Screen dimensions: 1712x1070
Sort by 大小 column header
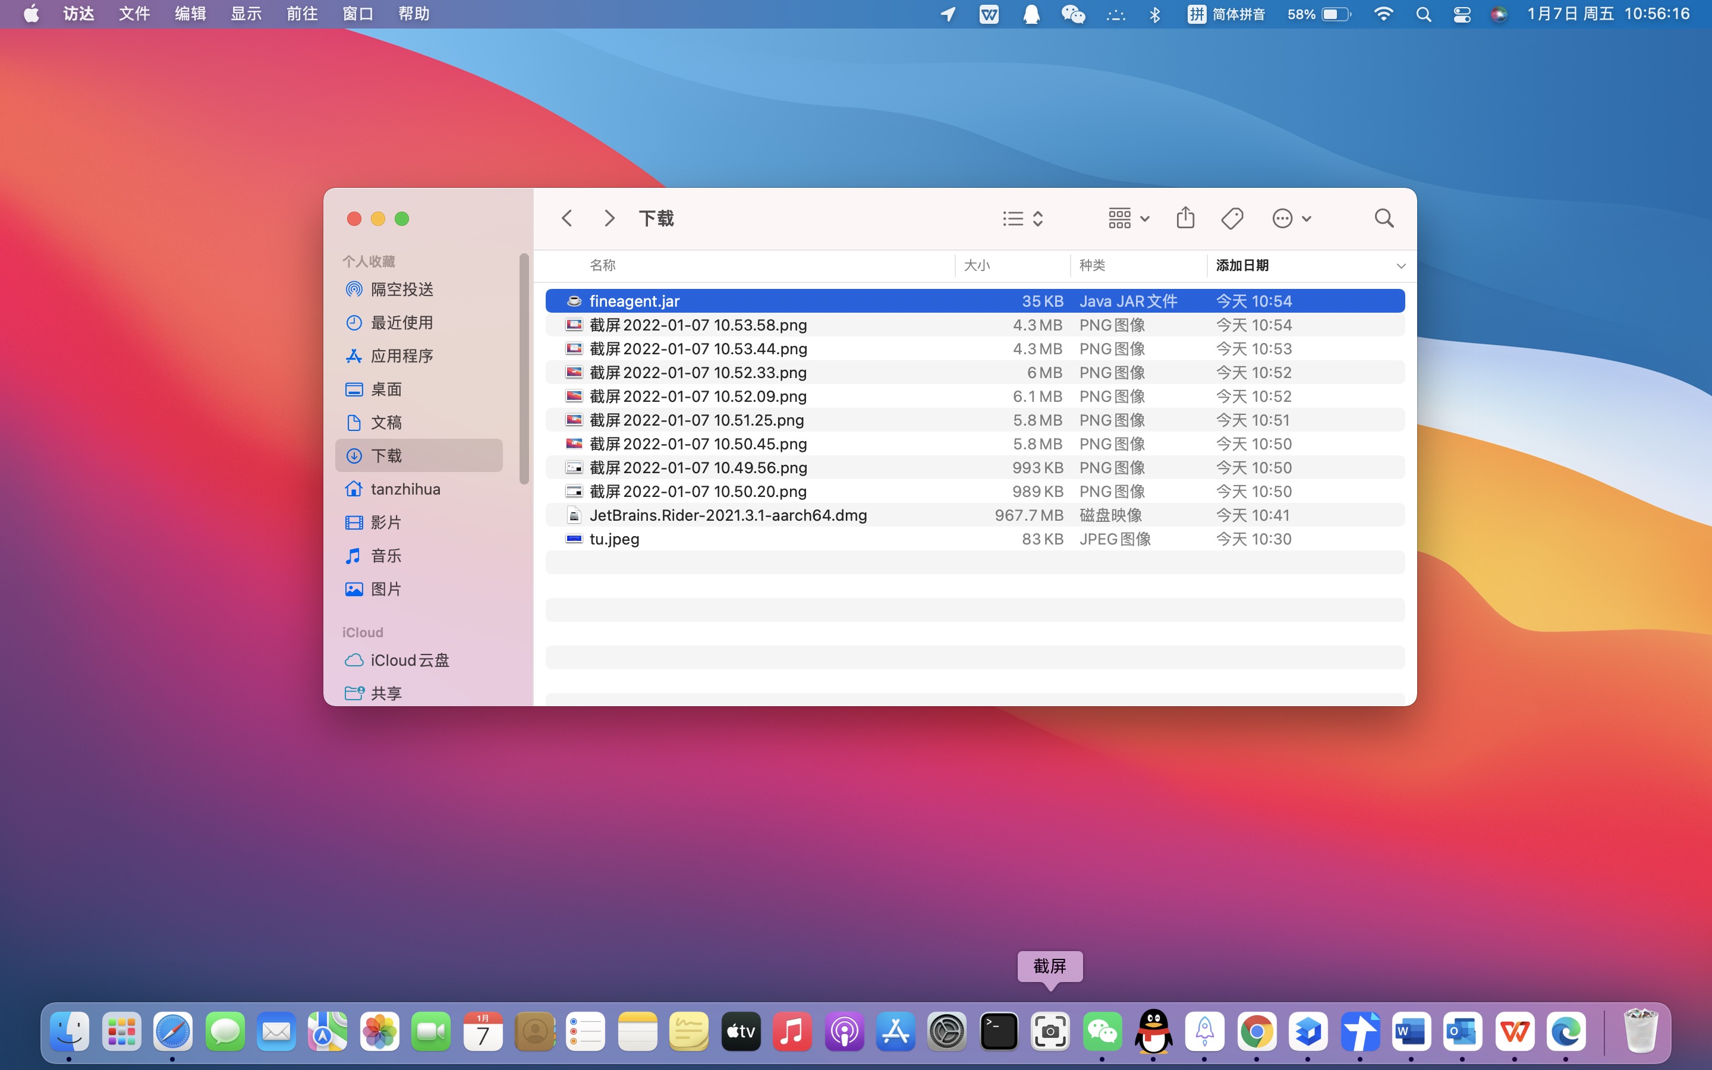(977, 265)
